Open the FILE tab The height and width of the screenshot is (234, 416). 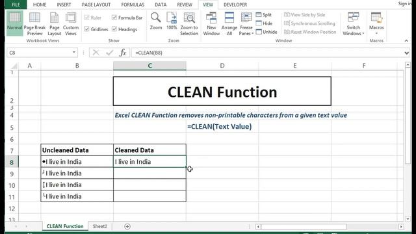(x=16, y=5)
